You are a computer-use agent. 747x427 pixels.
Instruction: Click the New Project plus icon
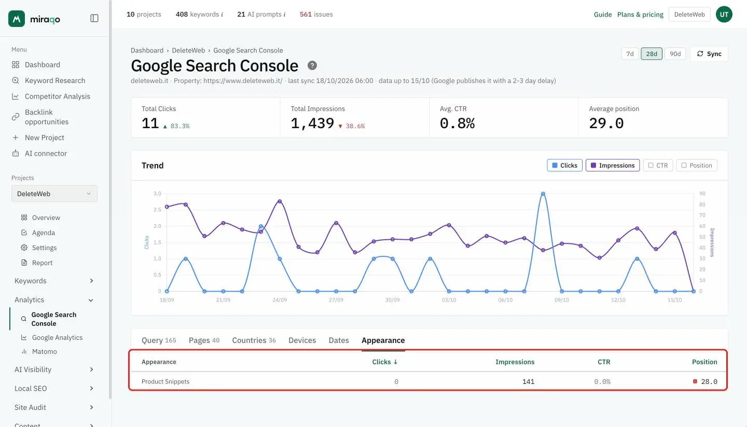(16, 137)
